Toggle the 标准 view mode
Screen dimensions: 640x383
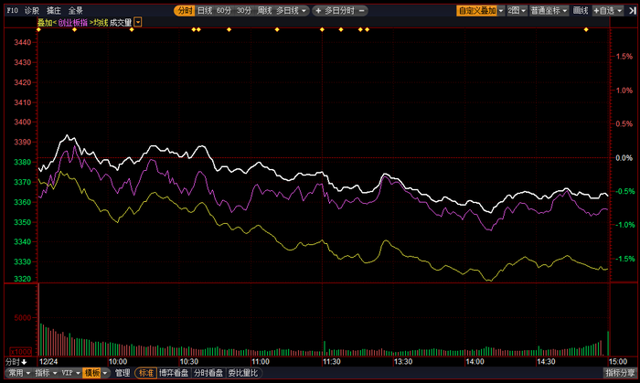(146, 373)
